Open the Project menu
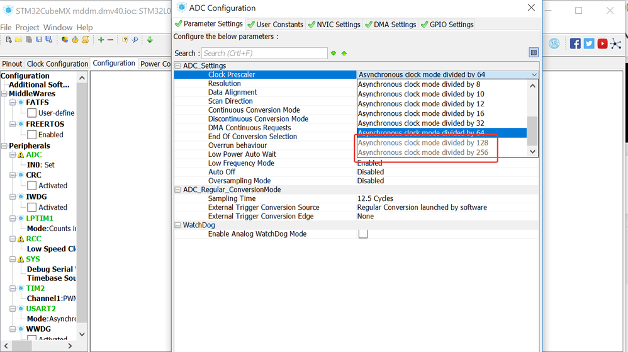628x352 pixels. (27, 27)
